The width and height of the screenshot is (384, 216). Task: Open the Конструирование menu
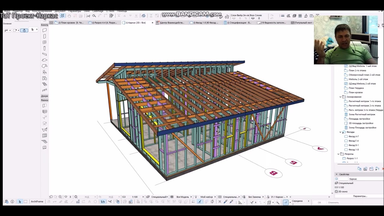[x=42, y=11]
